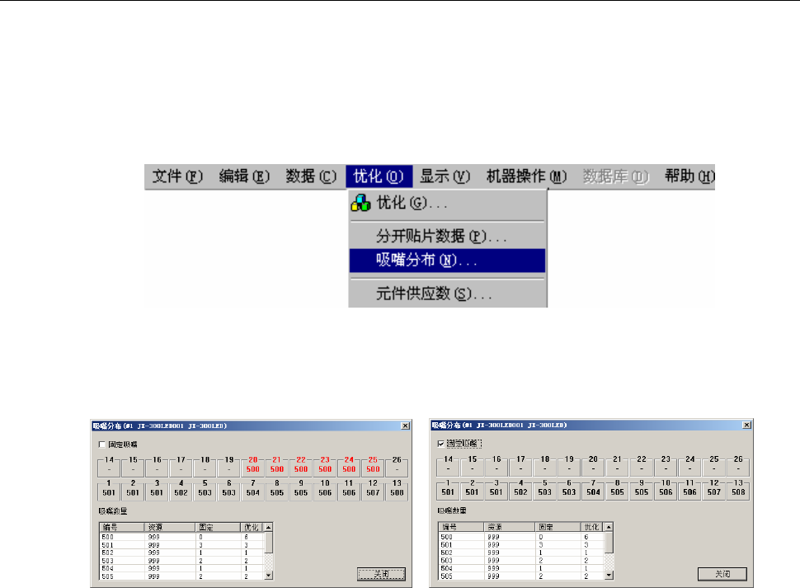The width and height of the screenshot is (800, 588).
Task: Click empty nozzle slot 14 in left dialog
Action: coord(109,465)
